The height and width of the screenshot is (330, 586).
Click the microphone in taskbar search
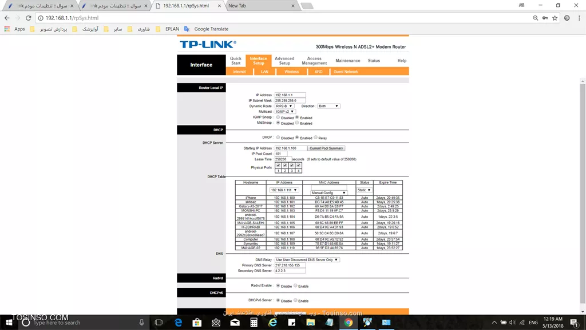pyautogui.click(x=142, y=322)
